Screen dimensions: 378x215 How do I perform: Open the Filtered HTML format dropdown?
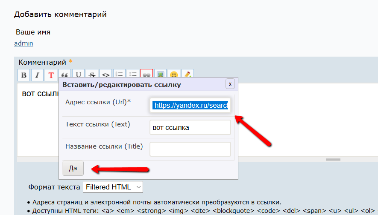pyautogui.click(x=113, y=187)
